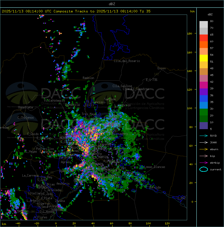The image size is (224, 227).
Task: Pick the red 60-65 dBZ swatch
Action: [204, 38]
